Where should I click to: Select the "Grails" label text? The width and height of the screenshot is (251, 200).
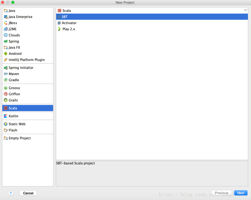[13, 100]
